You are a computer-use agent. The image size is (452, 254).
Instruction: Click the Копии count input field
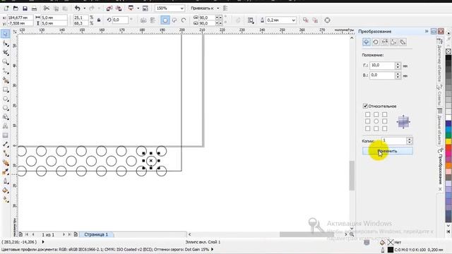[394, 140]
